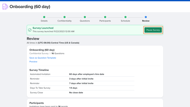
Task: Open the survey Preview link
Action: 33,62
